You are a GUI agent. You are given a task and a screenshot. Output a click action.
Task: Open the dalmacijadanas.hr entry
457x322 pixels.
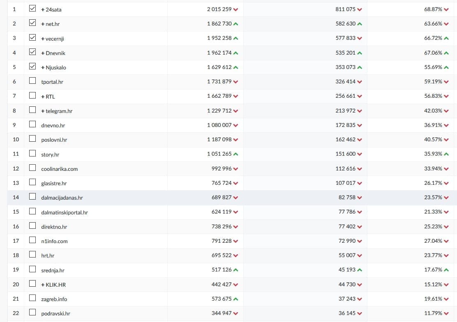(62, 198)
